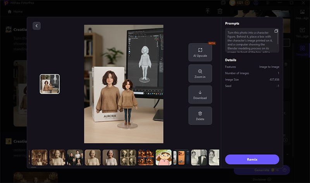Select the family group photo thumbnail
The height and width of the screenshot is (183, 310).
75,157
